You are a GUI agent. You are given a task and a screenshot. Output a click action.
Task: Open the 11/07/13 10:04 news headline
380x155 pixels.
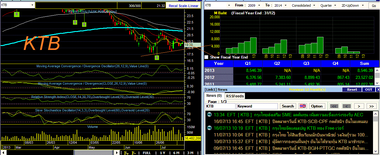[x=291, y=135]
